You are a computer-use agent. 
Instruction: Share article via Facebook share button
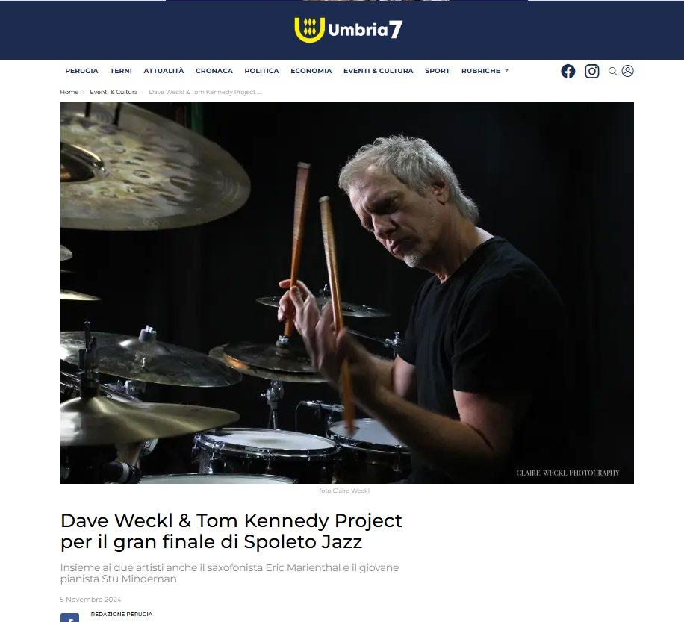point(69,618)
